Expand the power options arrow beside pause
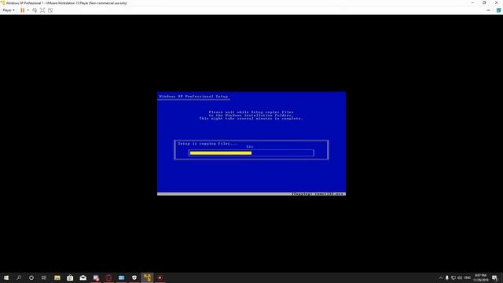Viewport: 503px width, 283px height. pyautogui.click(x=28, y=10)
